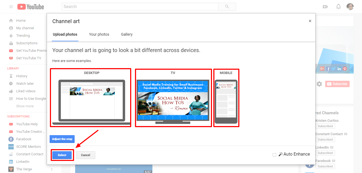Click the Facebook icon on banner

click(328, 69)
